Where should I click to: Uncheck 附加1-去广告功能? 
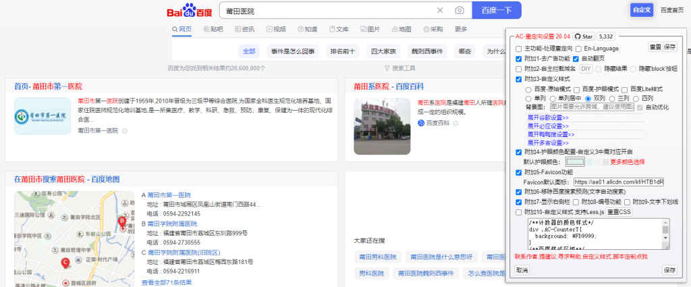pyautogui.click(x=519, y=59)
